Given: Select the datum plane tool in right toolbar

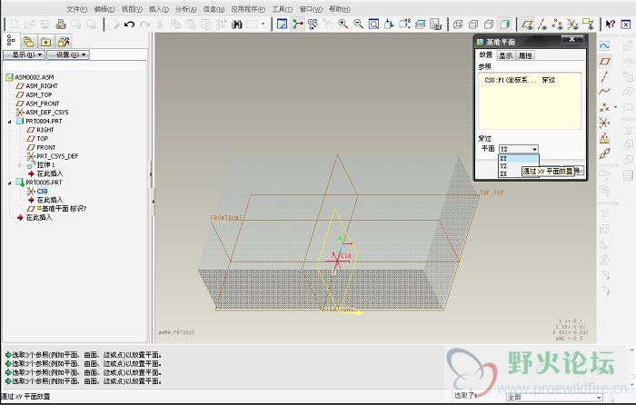Looking at the screenshot, I should (x=605, y=61).
